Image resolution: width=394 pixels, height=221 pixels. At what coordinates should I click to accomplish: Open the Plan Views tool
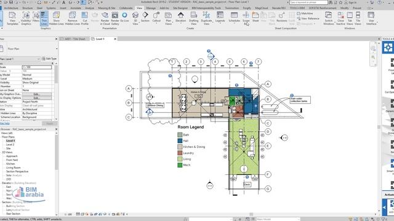[x=168, y=18]
